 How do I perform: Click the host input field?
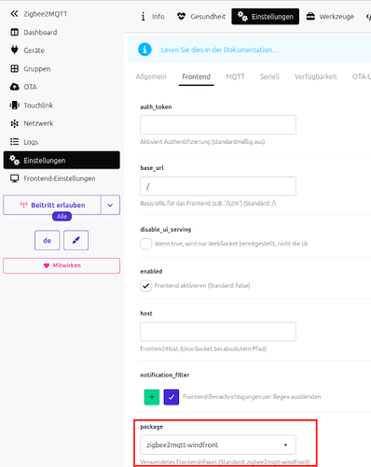(218, 332)
